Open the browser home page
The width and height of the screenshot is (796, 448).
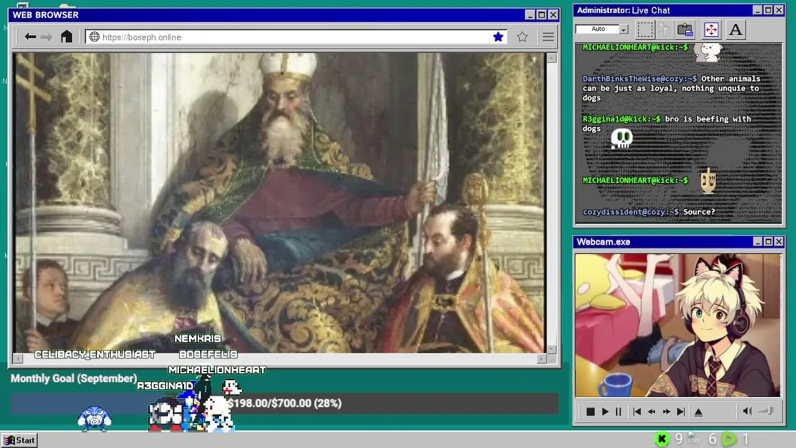(x=67, y=37)
